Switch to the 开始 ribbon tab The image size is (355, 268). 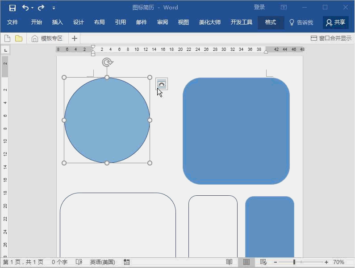pos(37,22)
